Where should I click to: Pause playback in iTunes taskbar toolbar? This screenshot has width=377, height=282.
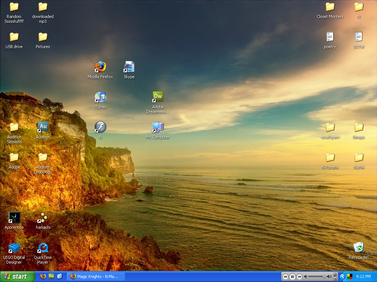point(292,277)
